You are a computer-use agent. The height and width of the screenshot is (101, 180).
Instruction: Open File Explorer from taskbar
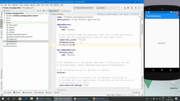pyautogui.click(x=32, y=98)
